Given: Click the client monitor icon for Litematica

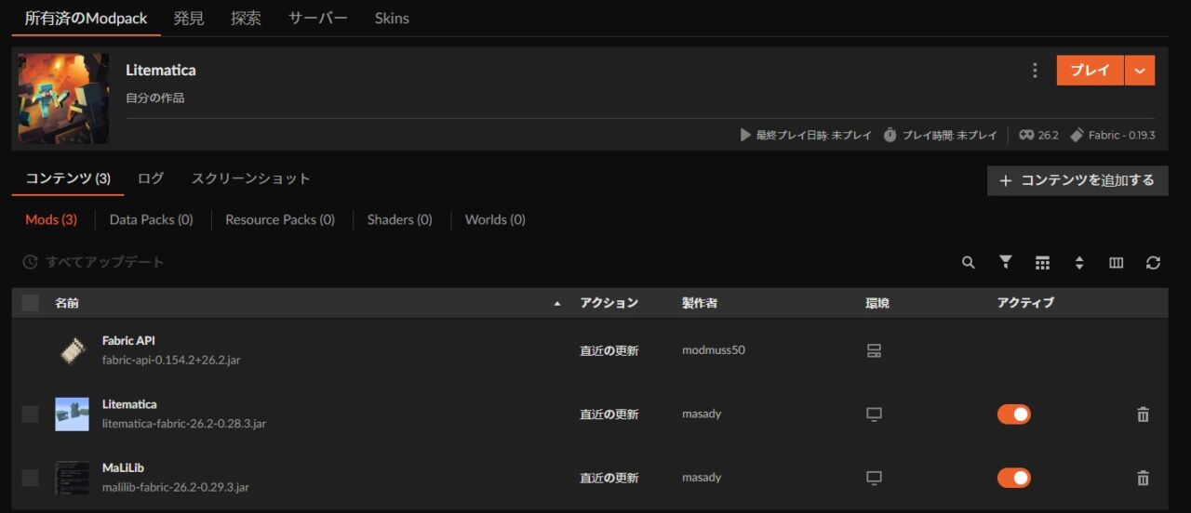Looking at the screenshot, I should point(874,414).
